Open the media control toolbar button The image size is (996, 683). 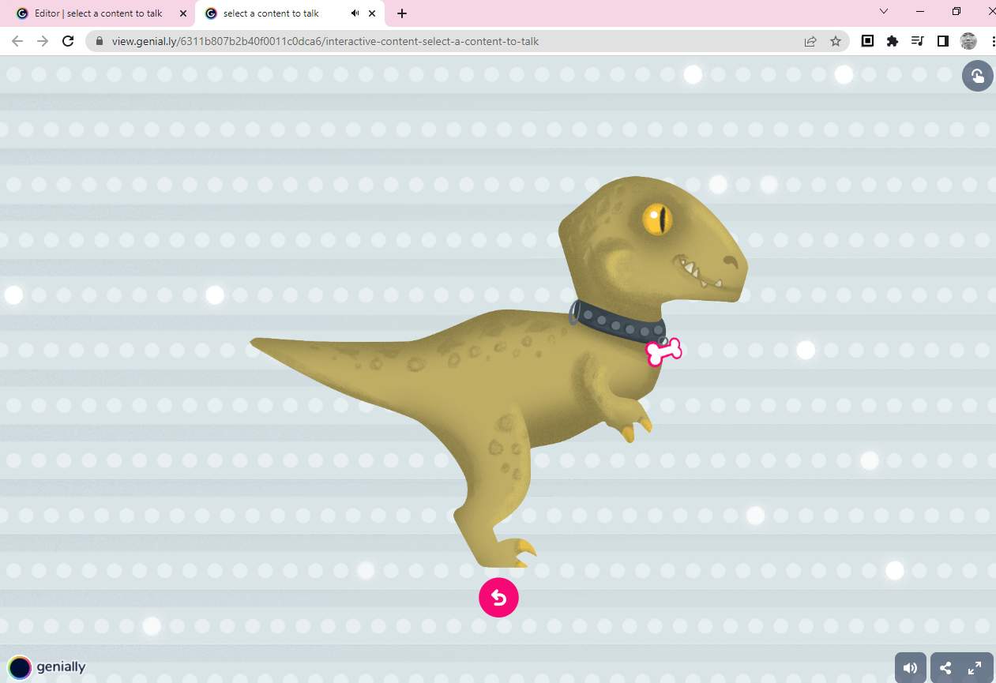point(917,41)
